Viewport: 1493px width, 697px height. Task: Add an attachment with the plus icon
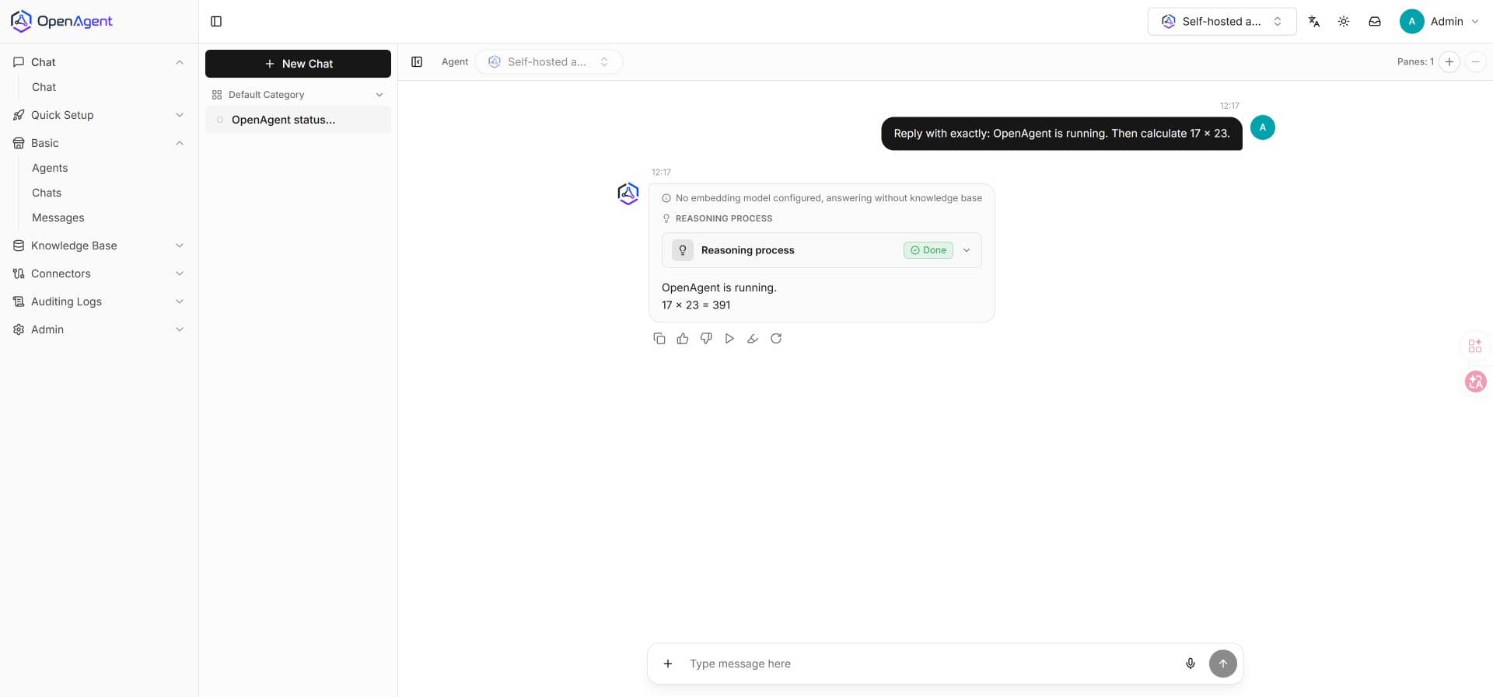pyautogui.click(x=668, y=664)
